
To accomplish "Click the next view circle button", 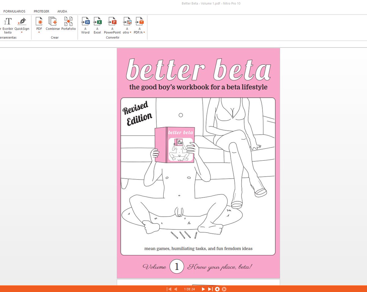I will pos(224,289).
